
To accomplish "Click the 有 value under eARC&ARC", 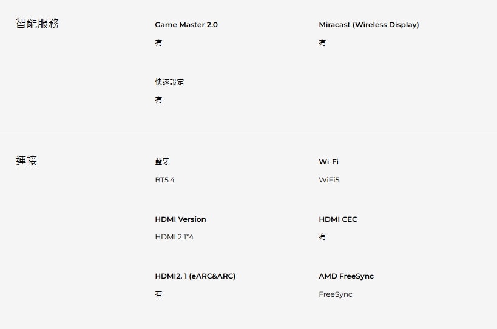I will (158, 294).
